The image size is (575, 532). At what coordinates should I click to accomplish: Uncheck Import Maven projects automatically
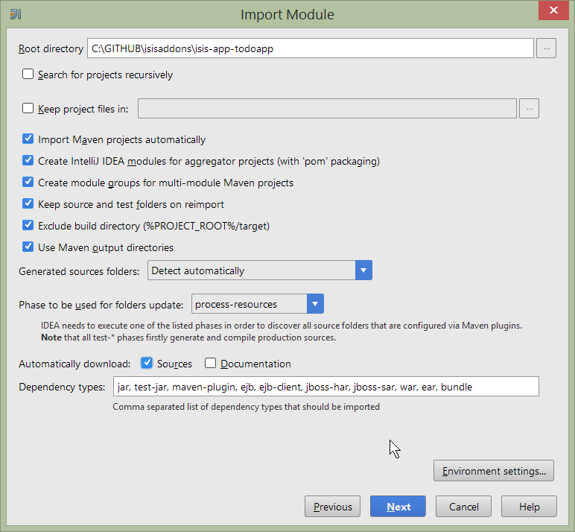28,139
